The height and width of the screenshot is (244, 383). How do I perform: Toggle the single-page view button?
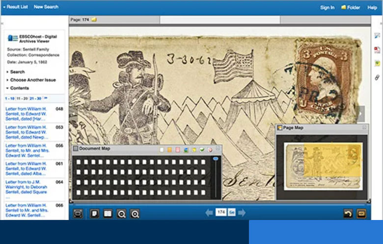[x=95, y=214]
